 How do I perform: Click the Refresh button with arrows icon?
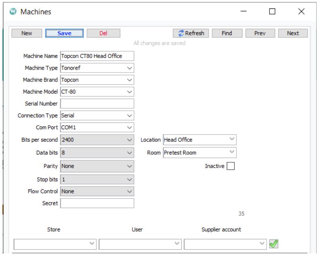(x=191, y=33)
